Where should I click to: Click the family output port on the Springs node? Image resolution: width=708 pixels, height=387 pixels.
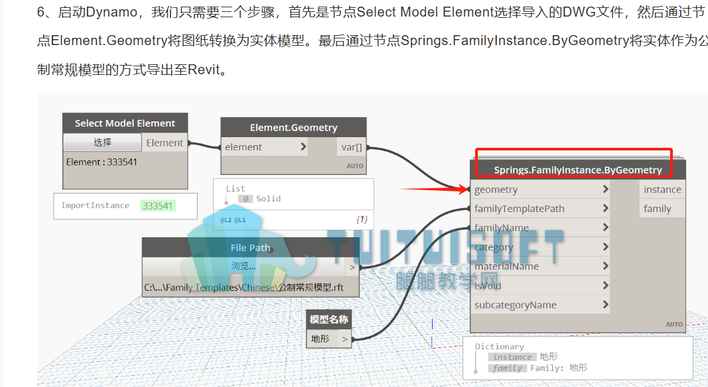[662, 208]
